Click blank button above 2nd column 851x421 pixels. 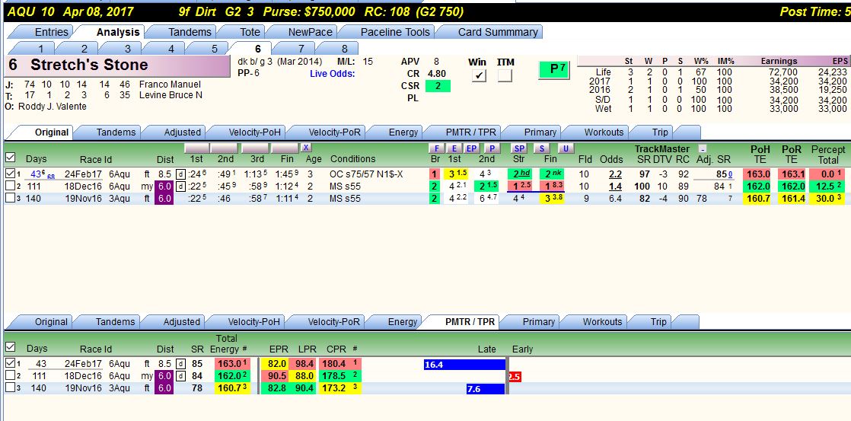[224, 148]
